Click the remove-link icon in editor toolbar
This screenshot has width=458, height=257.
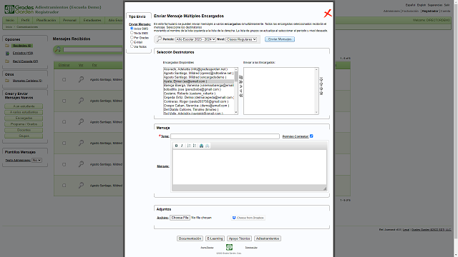click(x=207, y=146)
